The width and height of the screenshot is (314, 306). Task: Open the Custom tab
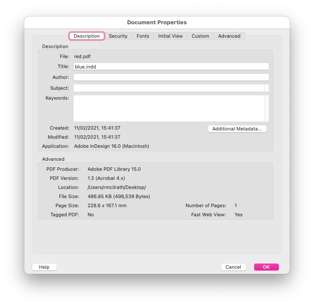point(200,36)
